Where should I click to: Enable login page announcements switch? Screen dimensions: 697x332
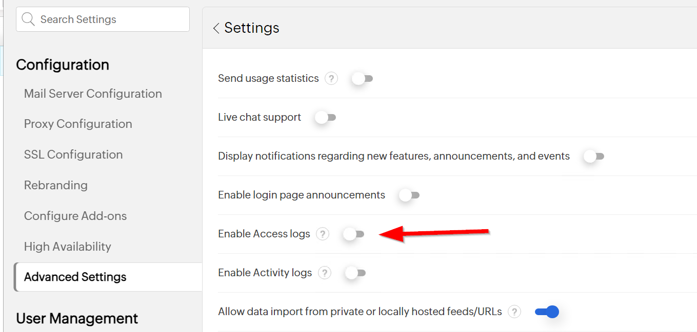tap(409, 195)
